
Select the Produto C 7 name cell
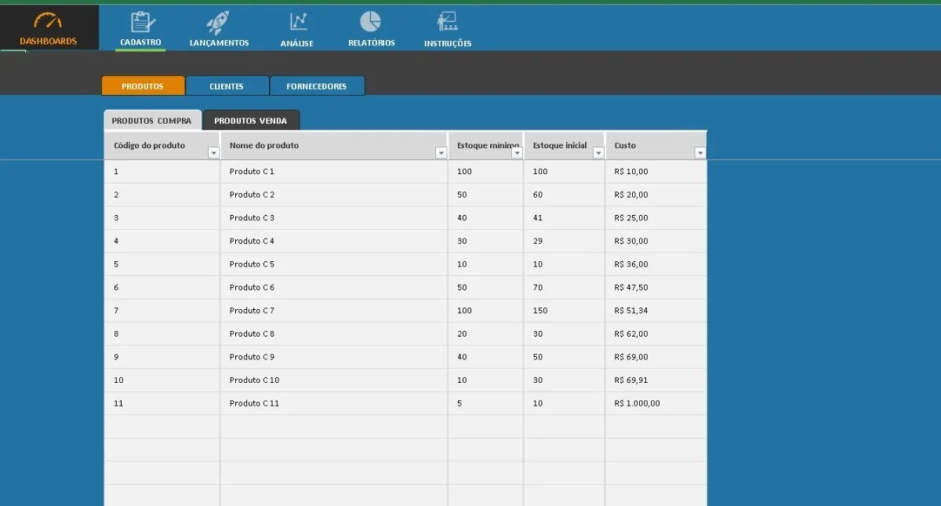(334, 311)
